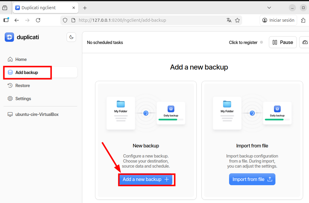Viewport: 309px width, 203px height.
Task: Open the Settings gear item
Action: (23, 99)
